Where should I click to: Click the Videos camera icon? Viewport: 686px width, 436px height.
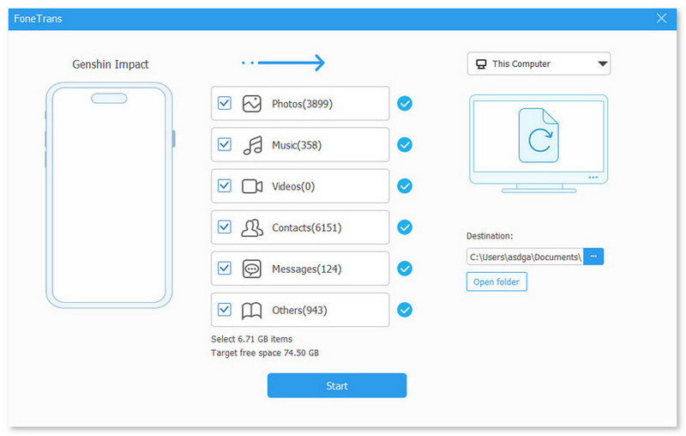point(251,186)
